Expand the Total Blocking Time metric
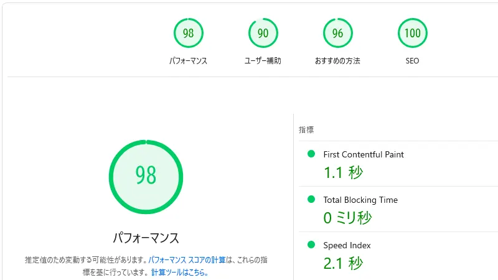Image resolution: width=498 pixels, height=280 pixels. pos(360,200)
